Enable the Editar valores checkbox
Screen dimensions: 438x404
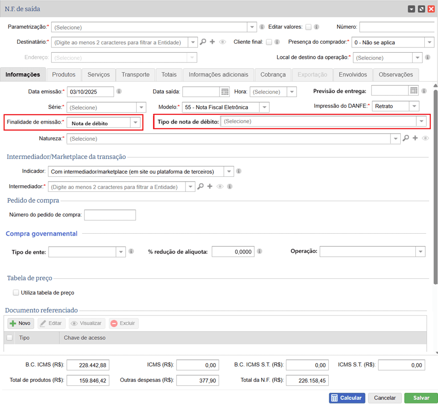pos(308,27)
